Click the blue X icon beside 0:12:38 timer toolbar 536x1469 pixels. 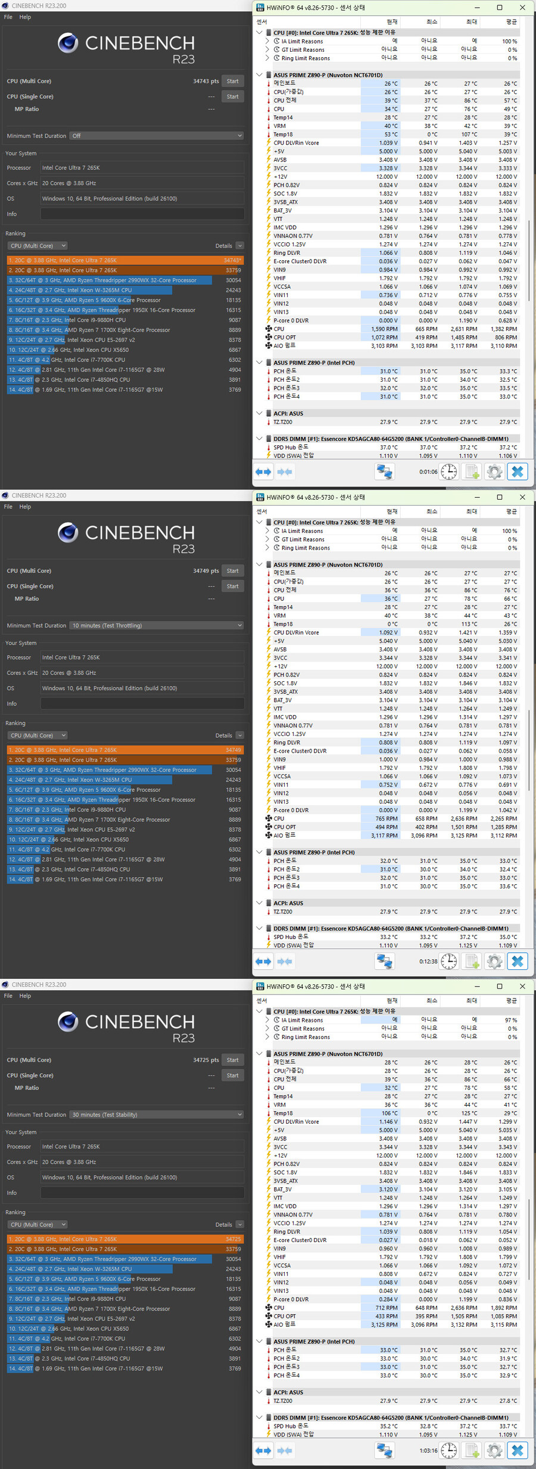[x=518, y=962]
